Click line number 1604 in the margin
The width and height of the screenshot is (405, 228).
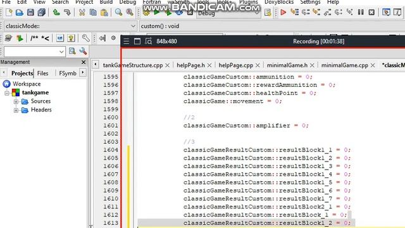pyautogui.click(x=111, y=149)
